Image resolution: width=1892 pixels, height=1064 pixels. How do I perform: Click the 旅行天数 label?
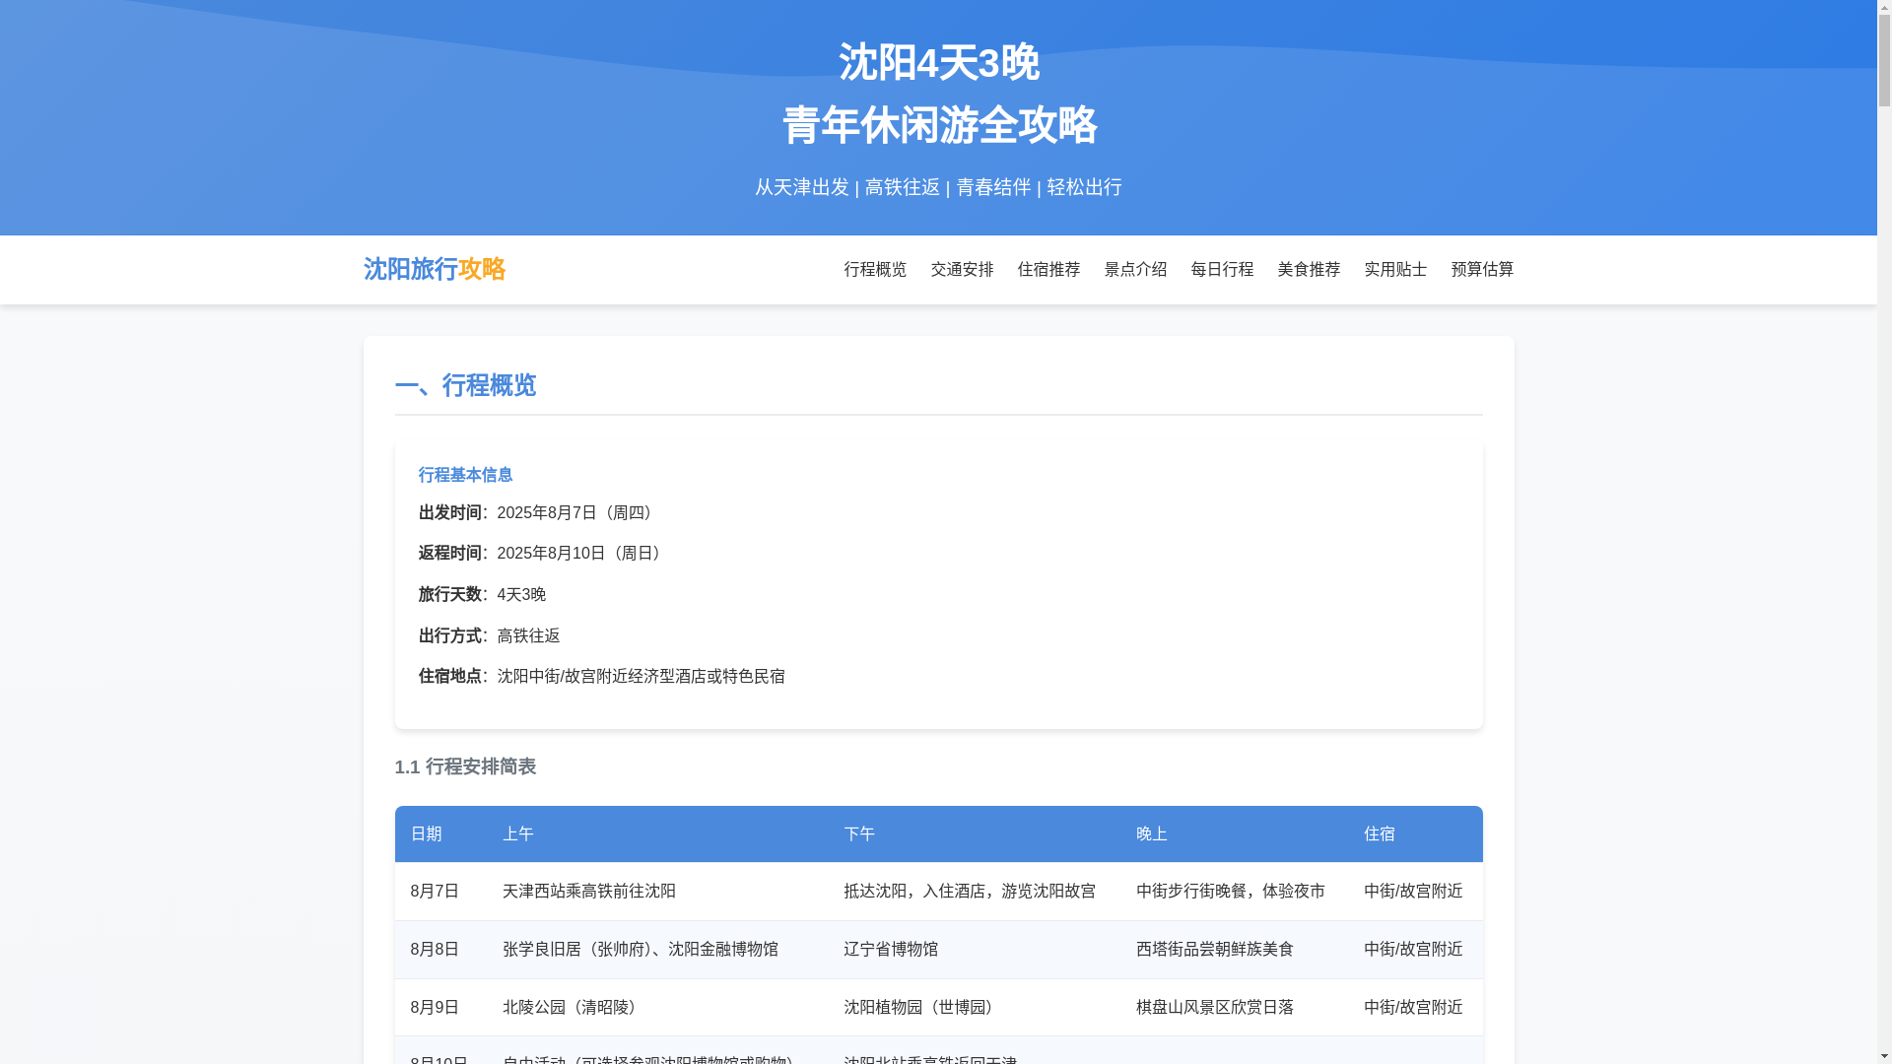point(450,594)
